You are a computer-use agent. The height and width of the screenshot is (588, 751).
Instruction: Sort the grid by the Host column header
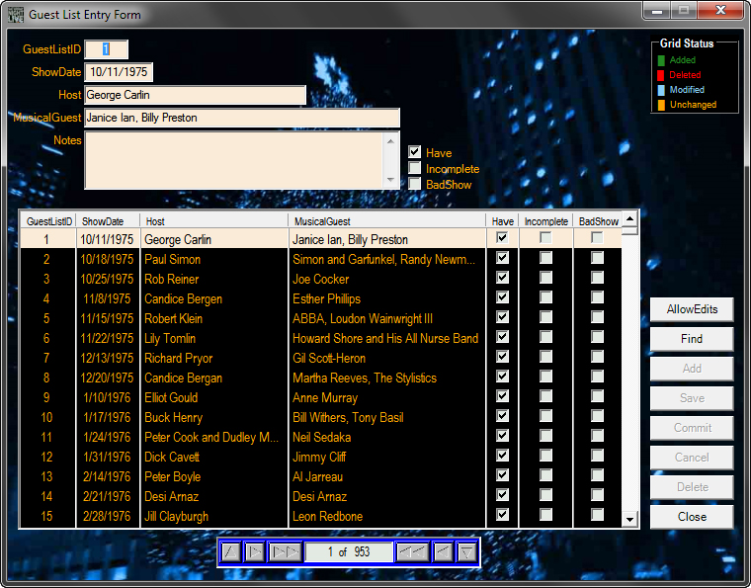tap(213, 221)
